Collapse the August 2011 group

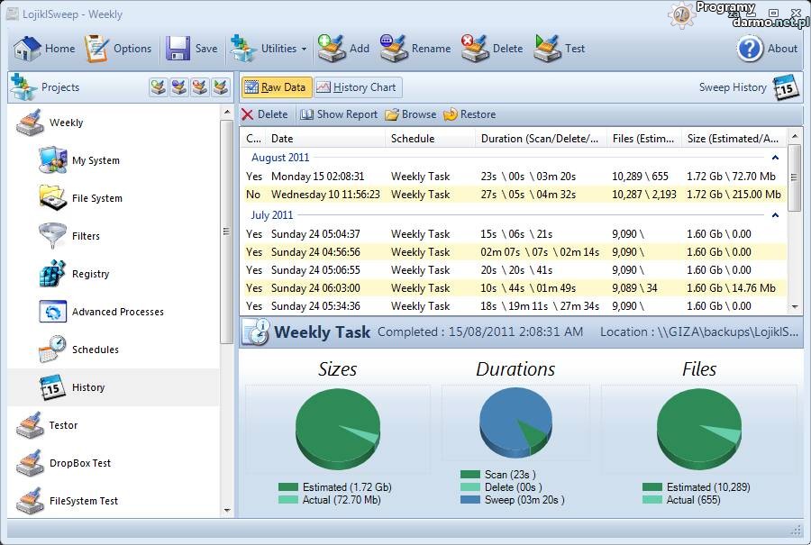point(775,158)
